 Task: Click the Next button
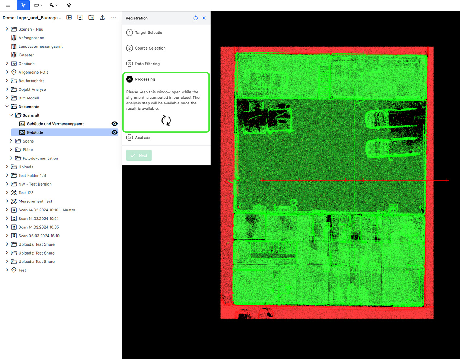tap(139, 155)
